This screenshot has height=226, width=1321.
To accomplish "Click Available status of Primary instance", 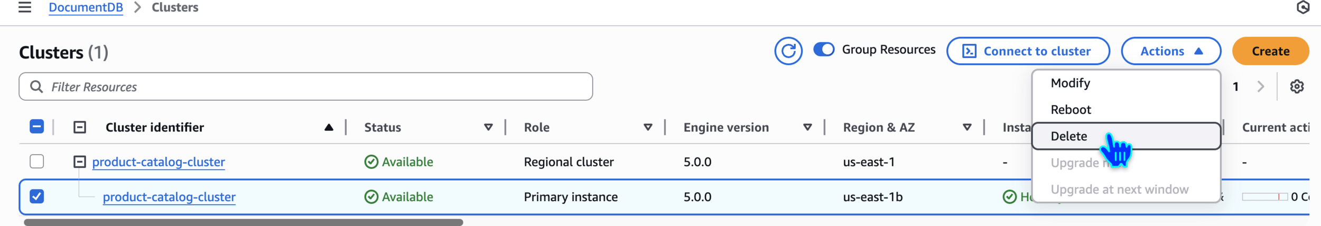I will click(x=399, y=197).
